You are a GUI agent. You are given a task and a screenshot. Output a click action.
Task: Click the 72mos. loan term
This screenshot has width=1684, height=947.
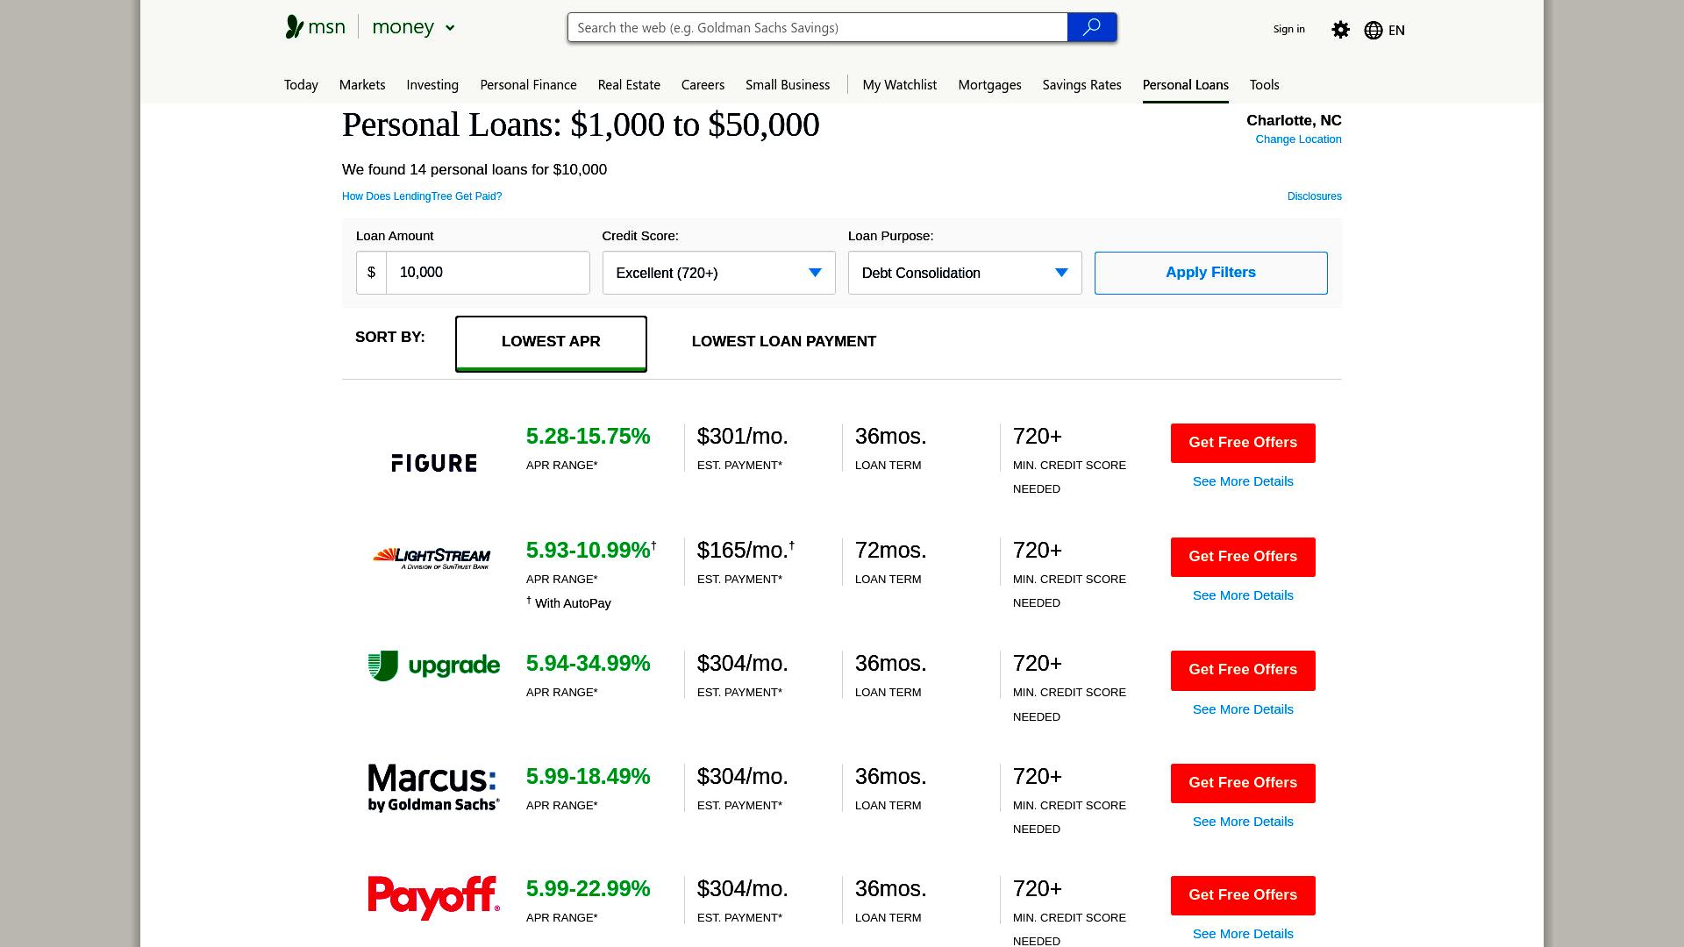click(x=891, y=551)
